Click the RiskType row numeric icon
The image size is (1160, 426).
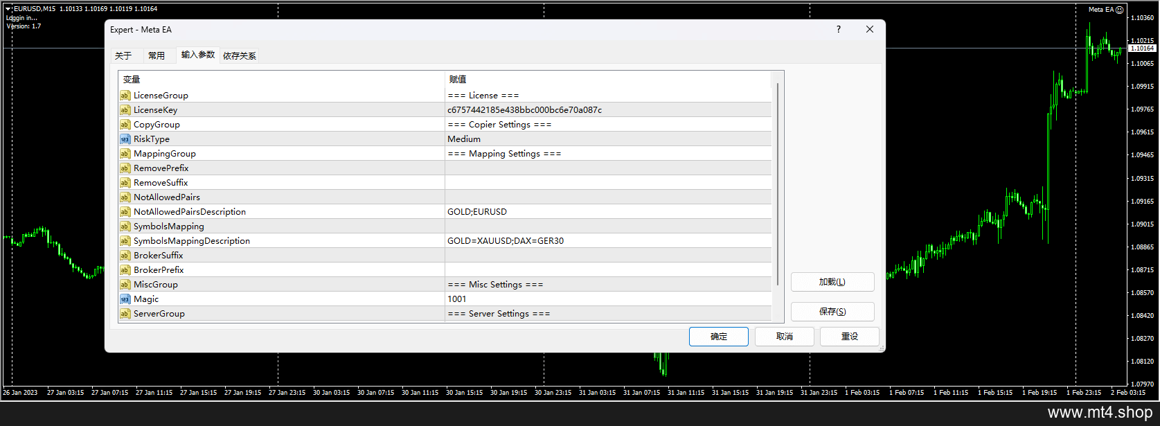(x=125, y=139)
